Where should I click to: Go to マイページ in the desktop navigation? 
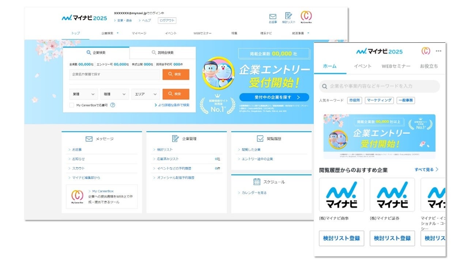pos(139,33)
